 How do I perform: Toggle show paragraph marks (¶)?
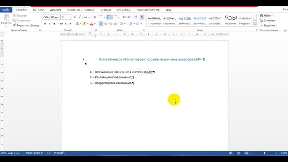coord(142,17)
